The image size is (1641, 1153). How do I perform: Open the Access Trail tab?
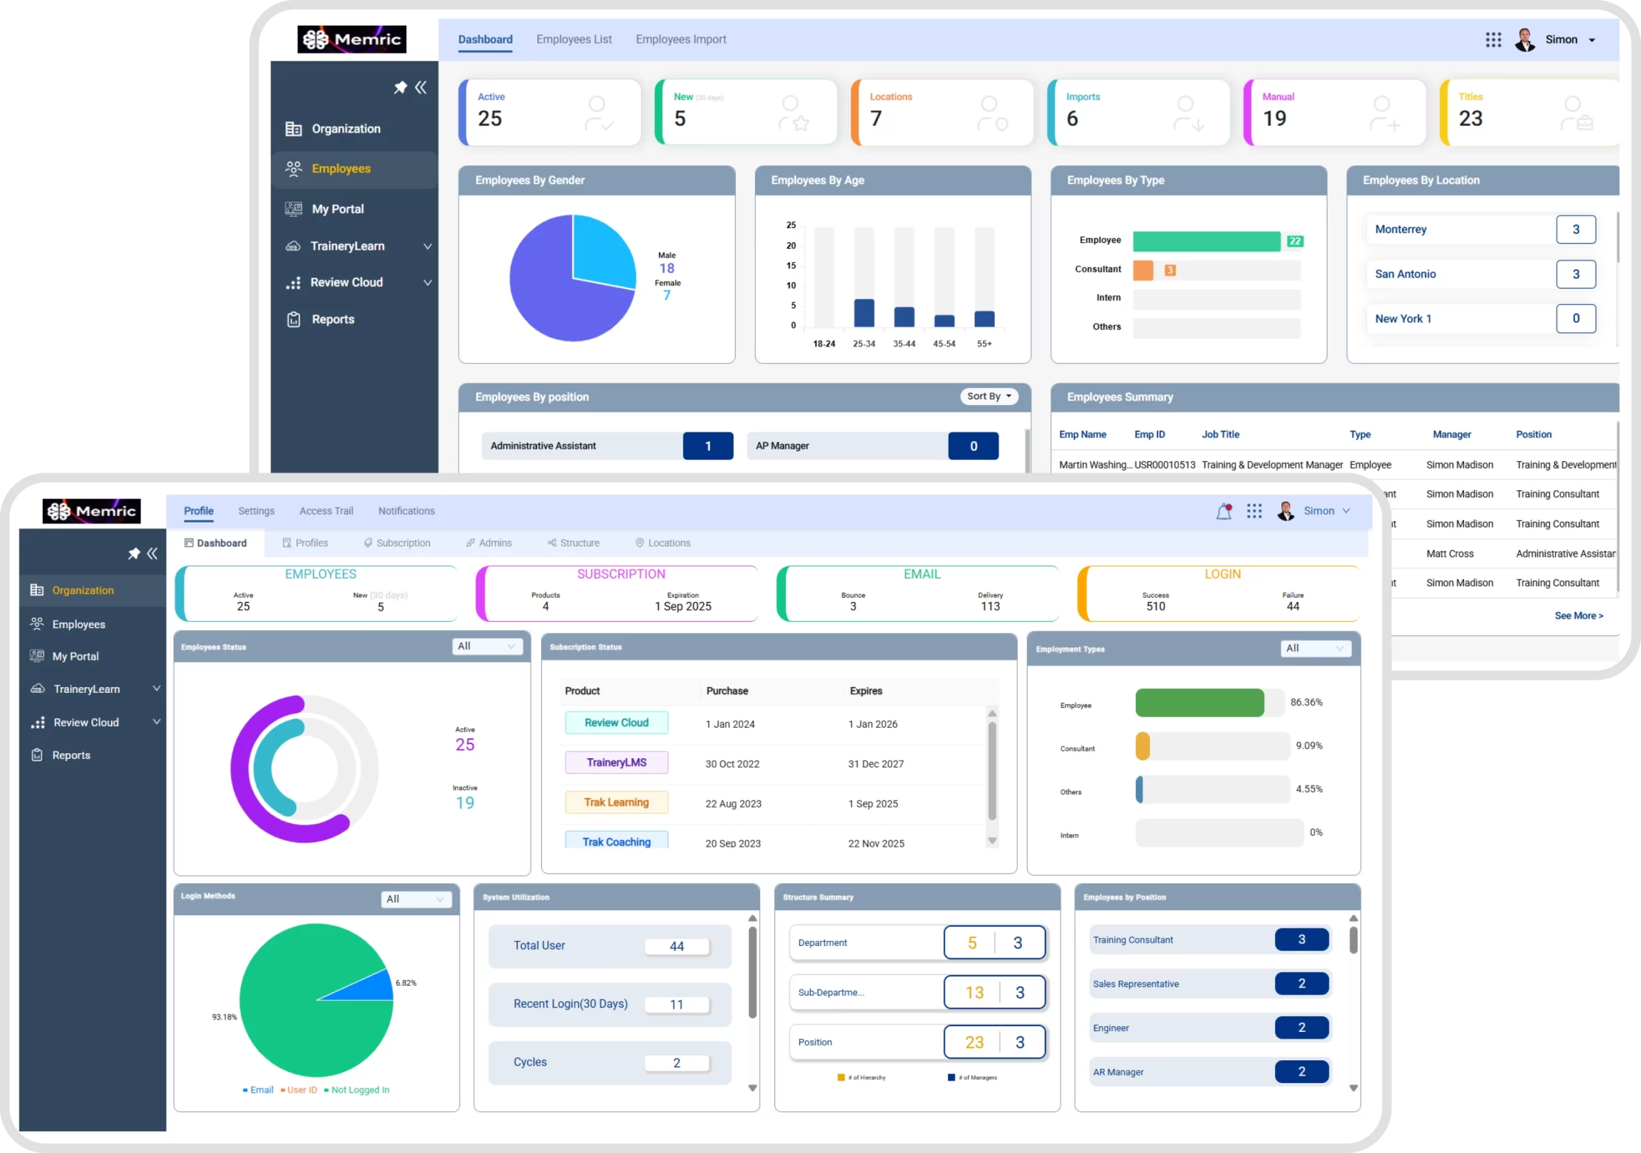tap(326, 511)
